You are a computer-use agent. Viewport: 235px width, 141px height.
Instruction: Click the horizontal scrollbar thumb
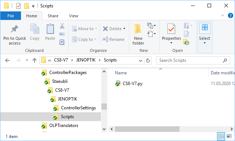tap(147, 129)
